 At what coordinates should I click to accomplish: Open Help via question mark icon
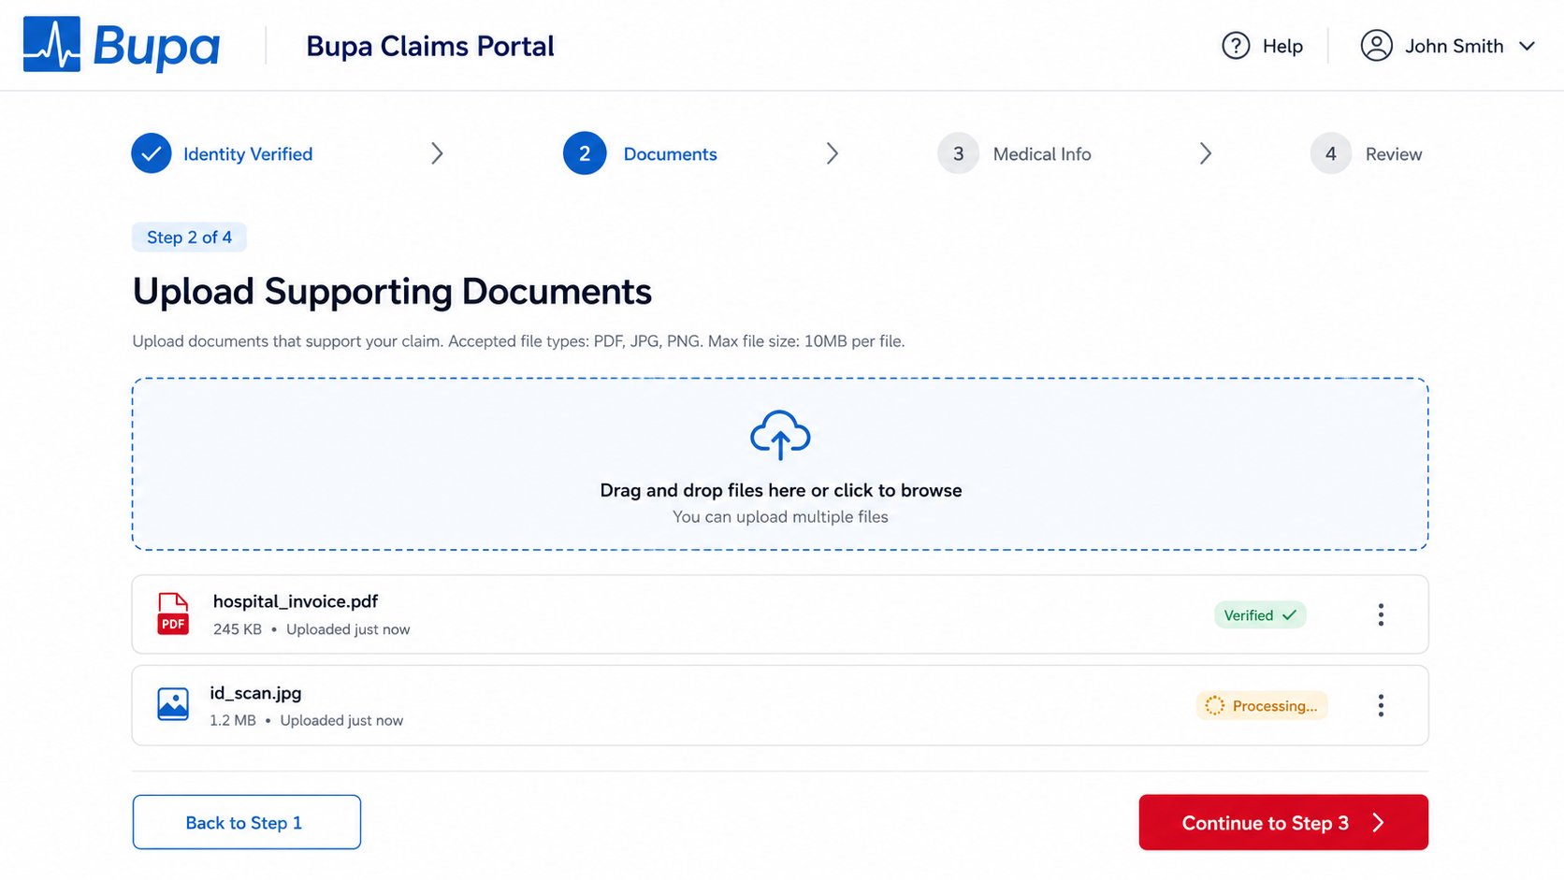point(1236,46)
